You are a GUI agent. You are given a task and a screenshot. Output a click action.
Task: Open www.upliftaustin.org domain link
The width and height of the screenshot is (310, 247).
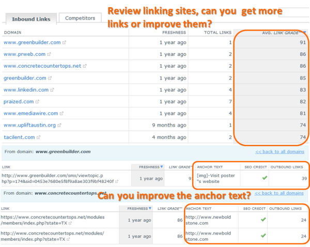tap(29, 125)
